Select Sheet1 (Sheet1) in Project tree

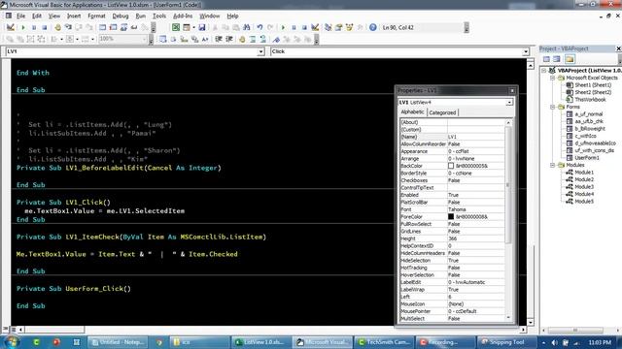tap(593, 85)
